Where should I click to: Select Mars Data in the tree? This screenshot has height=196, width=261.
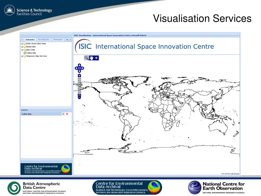pyautogui.click(x=31, y=50)
